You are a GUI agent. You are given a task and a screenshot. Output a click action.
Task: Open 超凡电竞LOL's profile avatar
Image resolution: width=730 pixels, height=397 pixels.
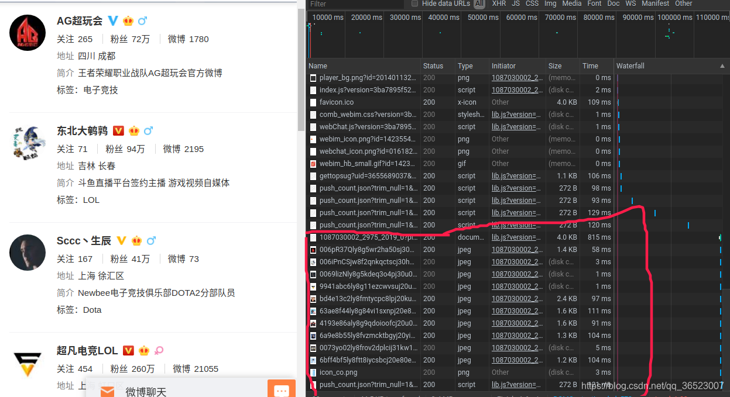click(x=28, y=363)
